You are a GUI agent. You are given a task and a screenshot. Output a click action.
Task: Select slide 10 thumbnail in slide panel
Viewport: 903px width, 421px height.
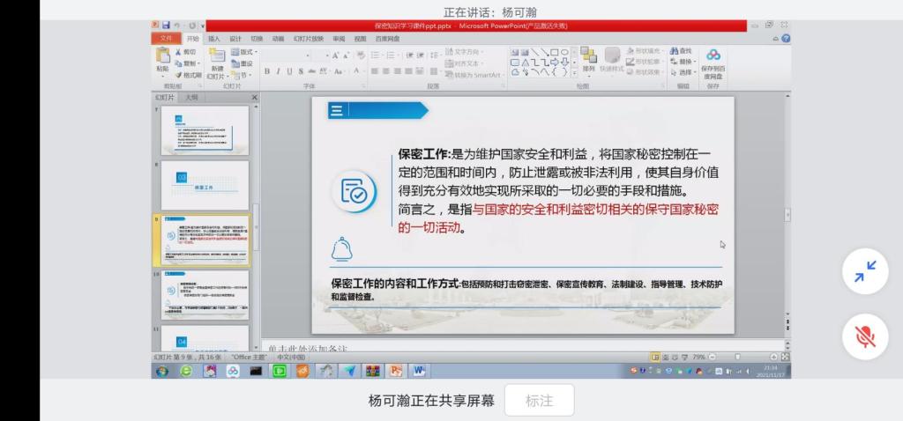click(204, 293)
